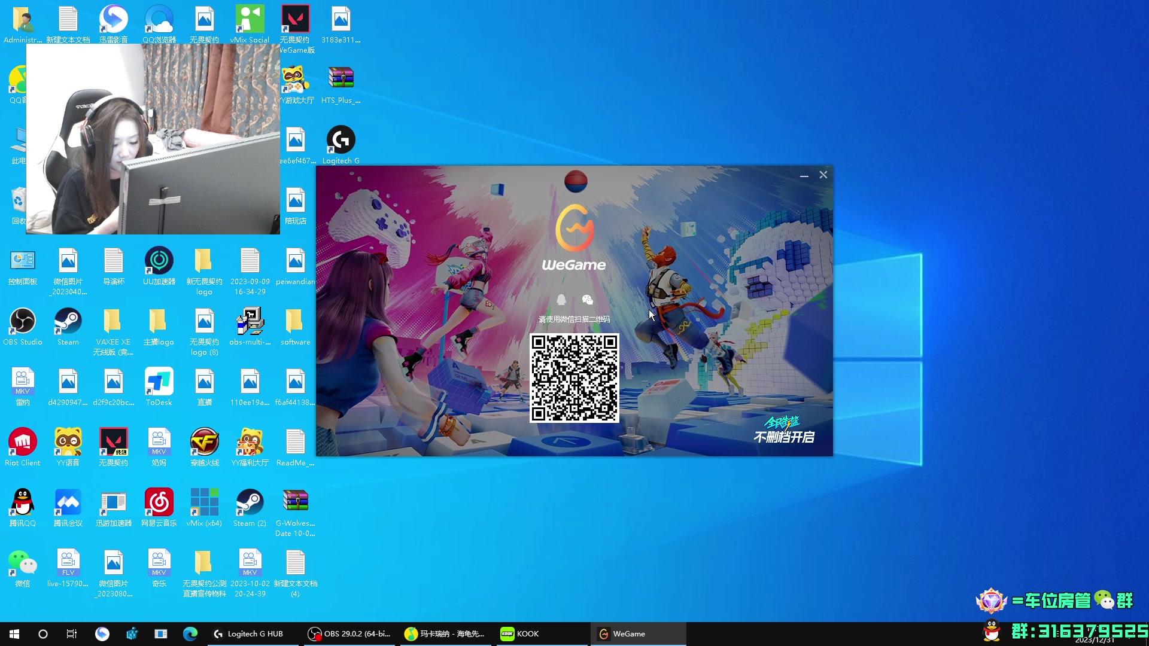Open UU加速器 desktop shortcut
Screen dimensions: 1149x646
click(159, 266)
